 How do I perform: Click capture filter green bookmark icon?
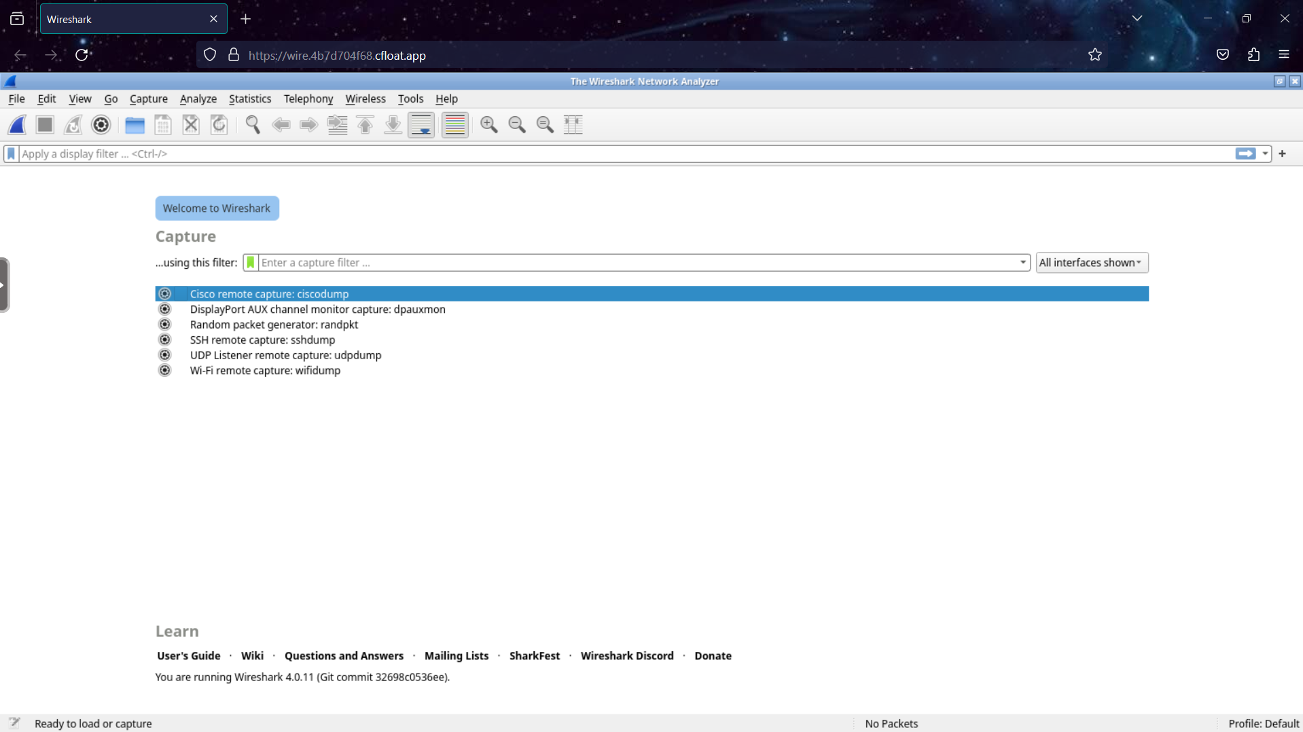[x=251, y=263]
